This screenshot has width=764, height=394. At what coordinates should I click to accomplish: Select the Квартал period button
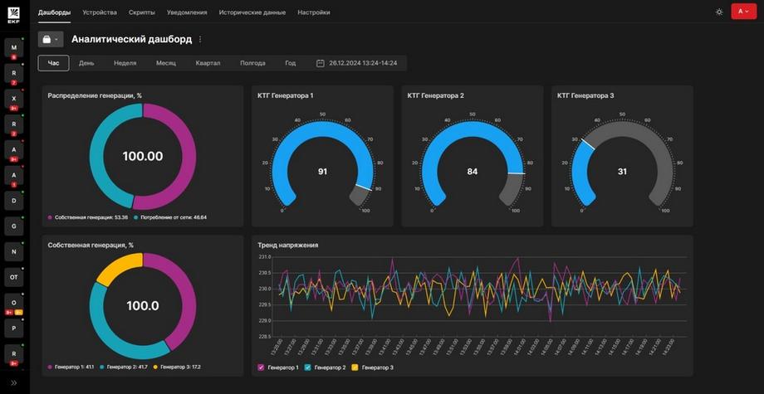pos(208,63)
